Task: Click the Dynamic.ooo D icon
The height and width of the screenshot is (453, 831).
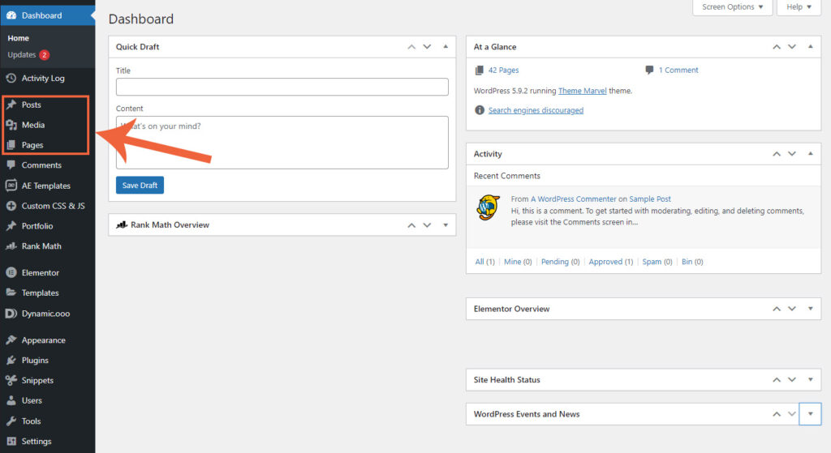Action: click(11, 314)
